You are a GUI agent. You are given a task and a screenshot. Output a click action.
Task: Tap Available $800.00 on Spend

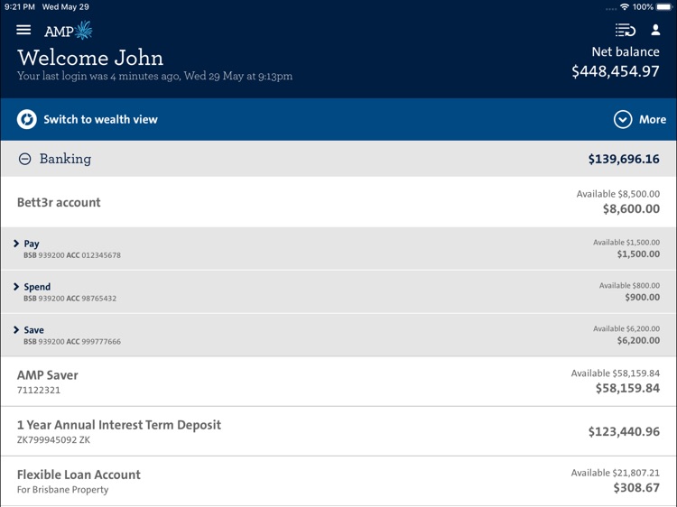pos(629,286)
